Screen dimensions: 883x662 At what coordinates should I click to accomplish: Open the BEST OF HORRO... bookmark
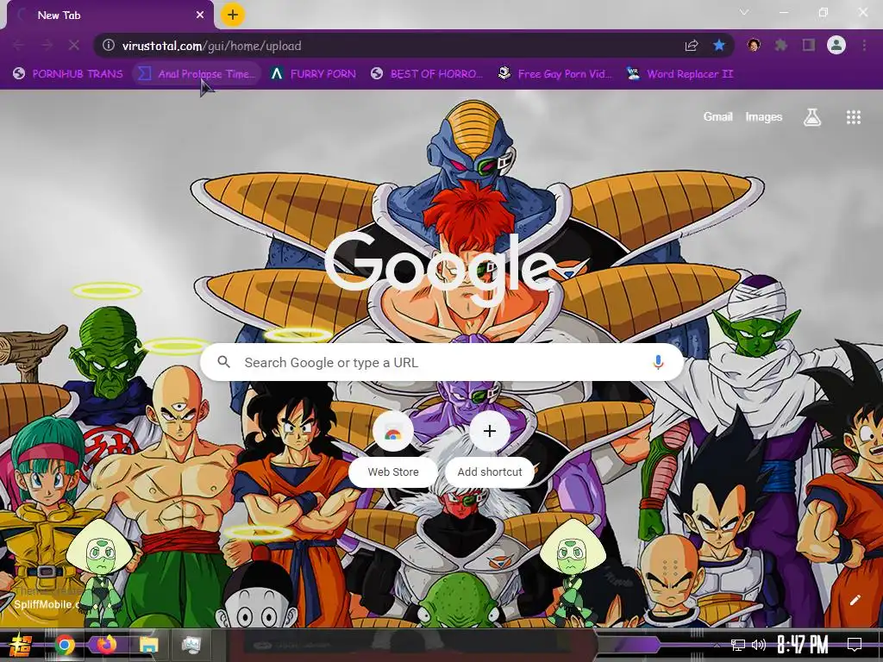[x=427, y=74]
